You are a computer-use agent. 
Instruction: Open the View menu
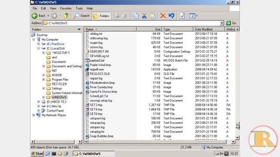tap(53, 8)
